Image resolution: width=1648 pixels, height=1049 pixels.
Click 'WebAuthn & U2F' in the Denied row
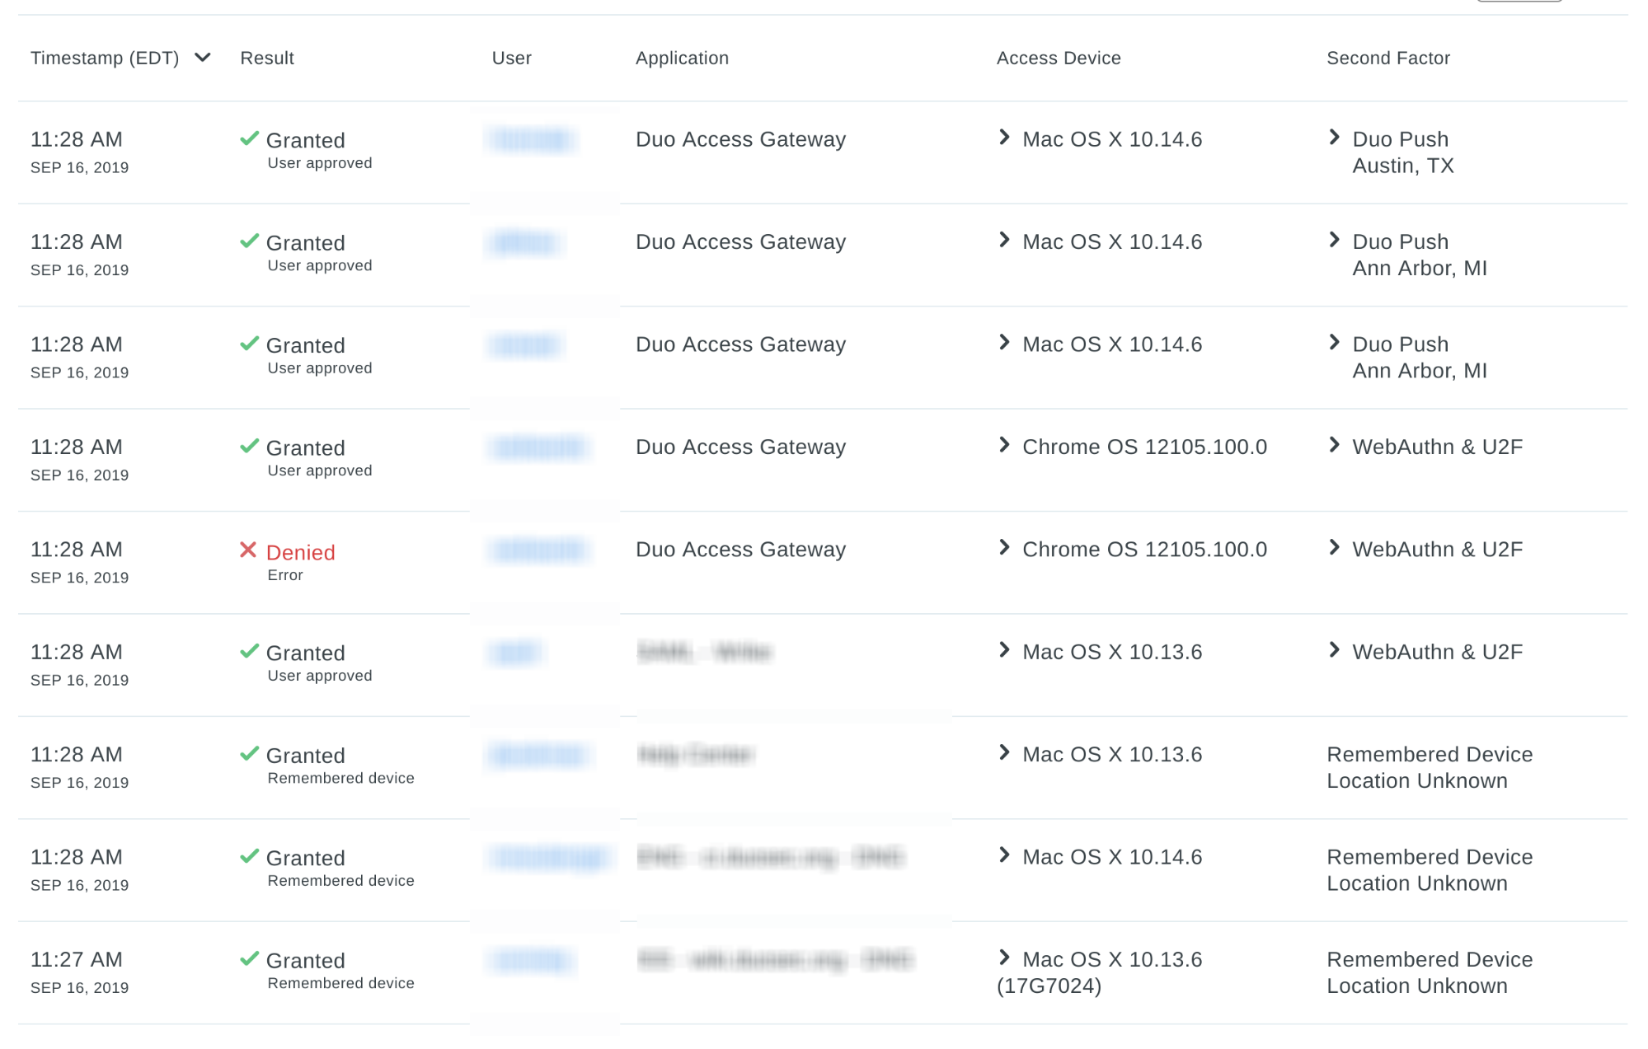pyautogui.click(x=1437, y=550)
